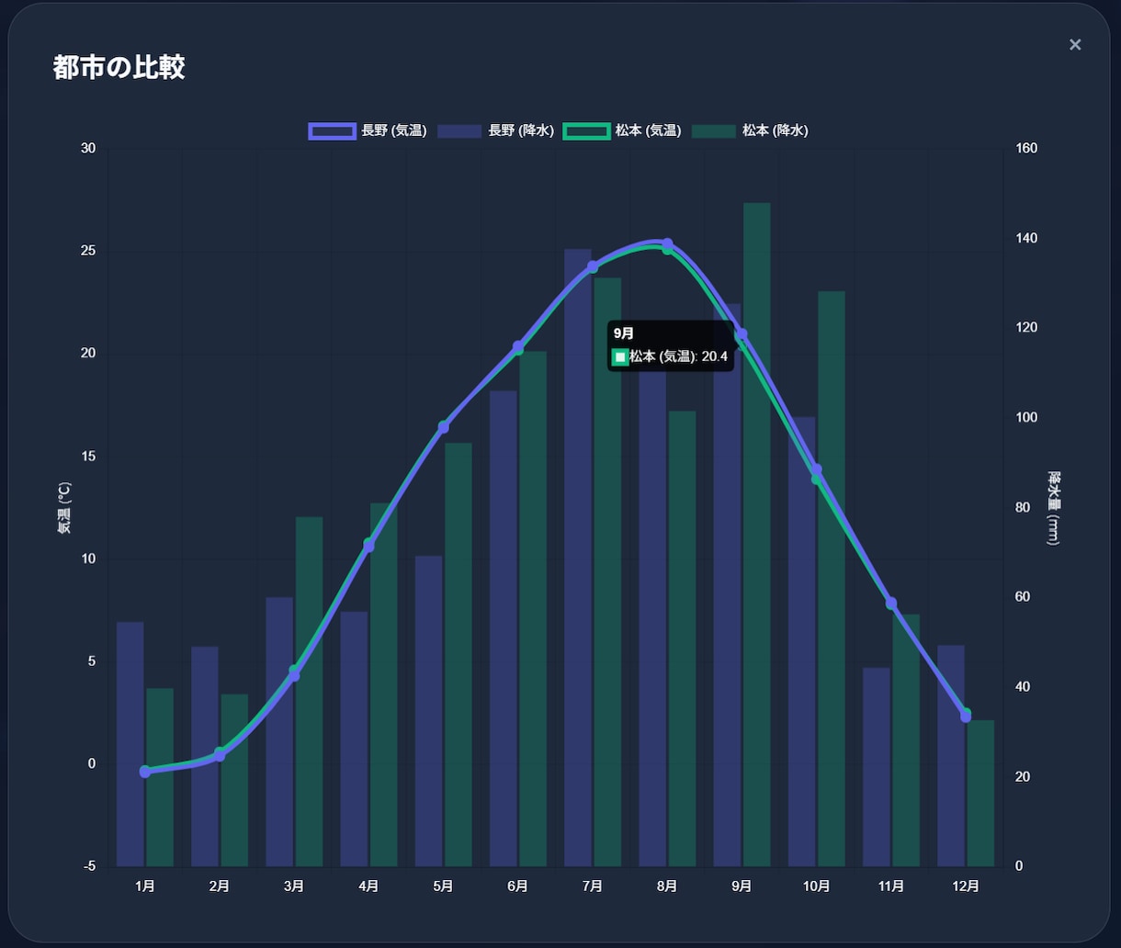Screen dimensions: 1121x948
Task: Select the 長野 precipitation bar for 1月
Action: coord(130,744)
